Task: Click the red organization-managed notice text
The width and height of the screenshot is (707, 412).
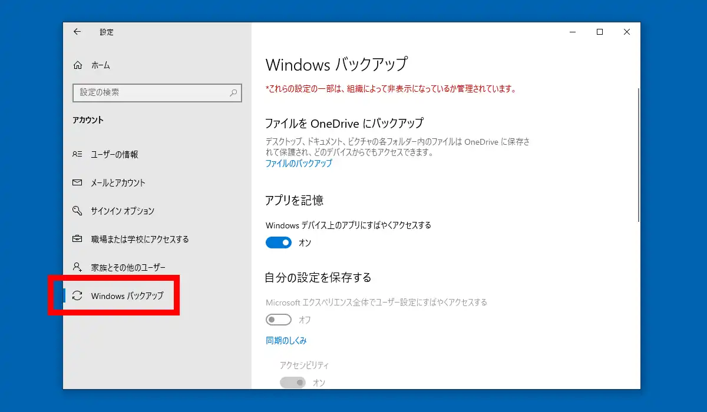Action: (x=391, y=89)
